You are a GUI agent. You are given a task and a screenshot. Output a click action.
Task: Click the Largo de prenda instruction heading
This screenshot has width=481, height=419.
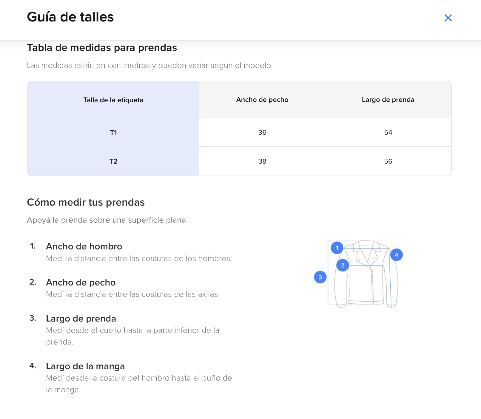81,319
